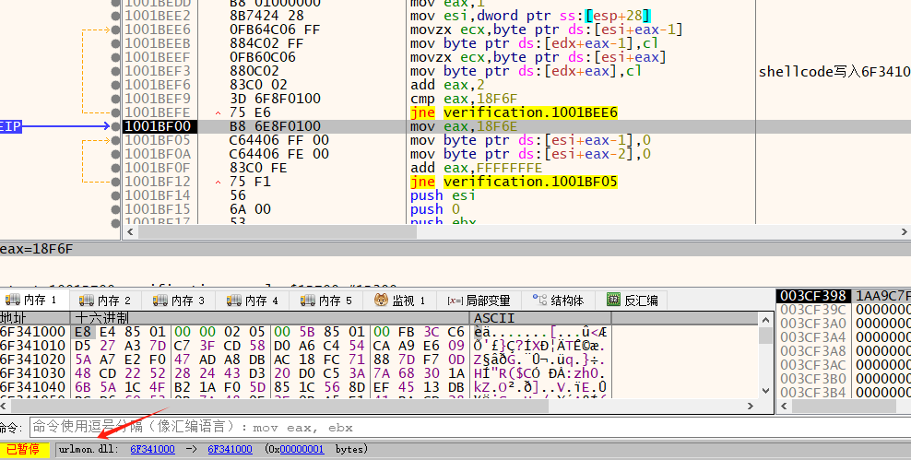The image size is (911, 460).
Task: Show the 局部变量 local variables tab
Action: point(478,301)
